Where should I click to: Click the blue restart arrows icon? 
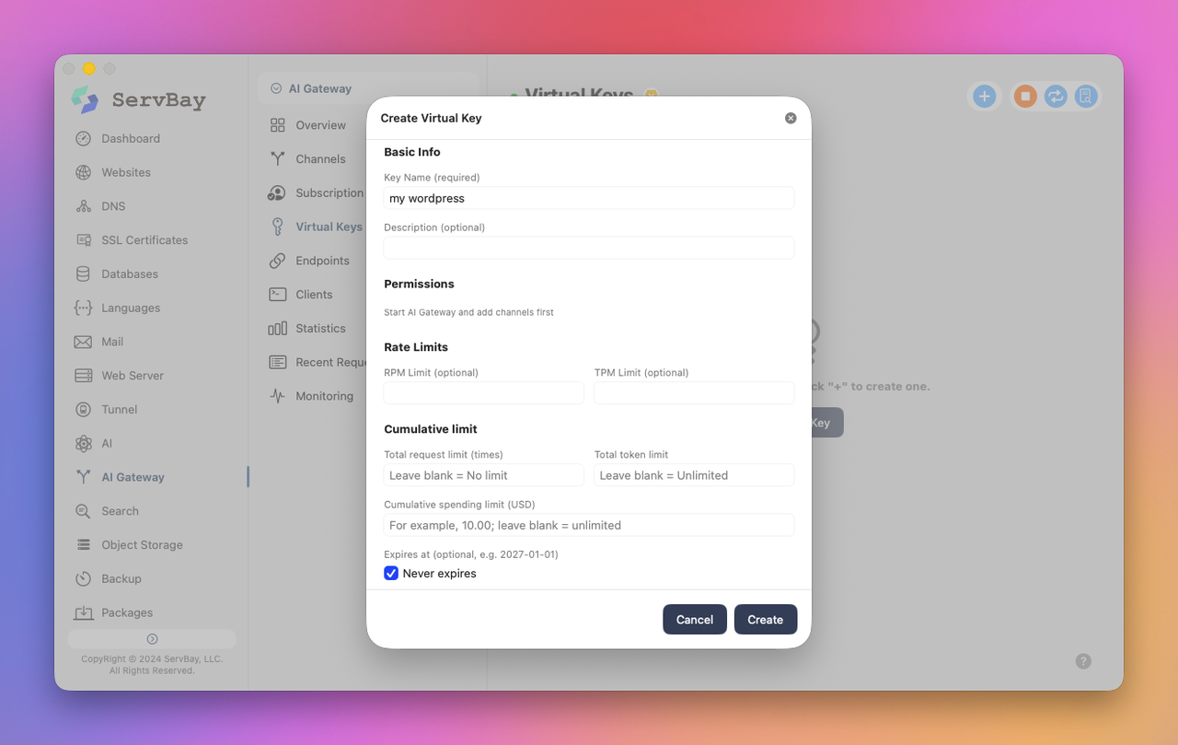[1056, 96]
